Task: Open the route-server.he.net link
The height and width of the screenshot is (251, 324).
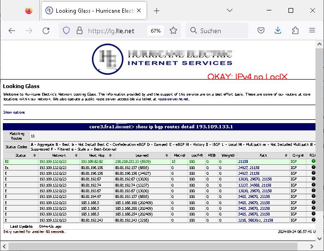Action: point(173,99)
